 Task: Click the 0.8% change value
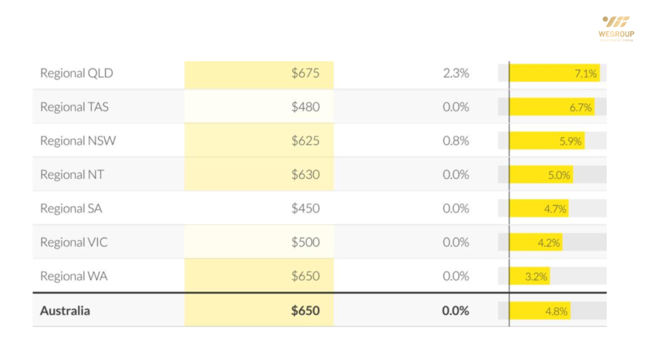455,141
